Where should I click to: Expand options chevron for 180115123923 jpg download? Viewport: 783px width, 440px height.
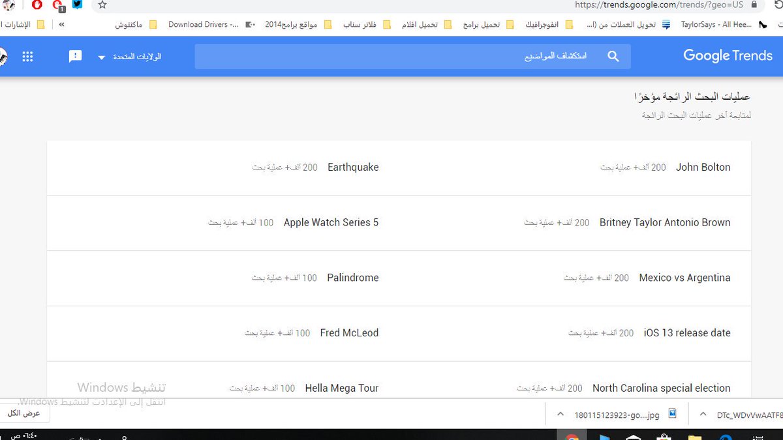click(560, 414)
